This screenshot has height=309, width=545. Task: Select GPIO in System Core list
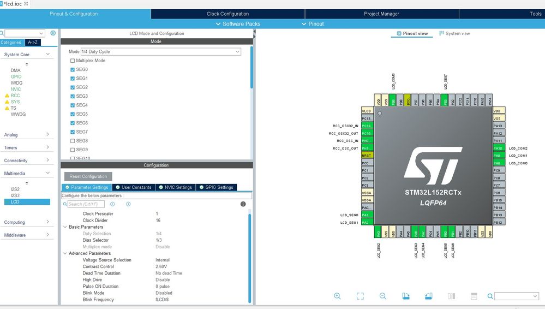[x=16, y=76]
